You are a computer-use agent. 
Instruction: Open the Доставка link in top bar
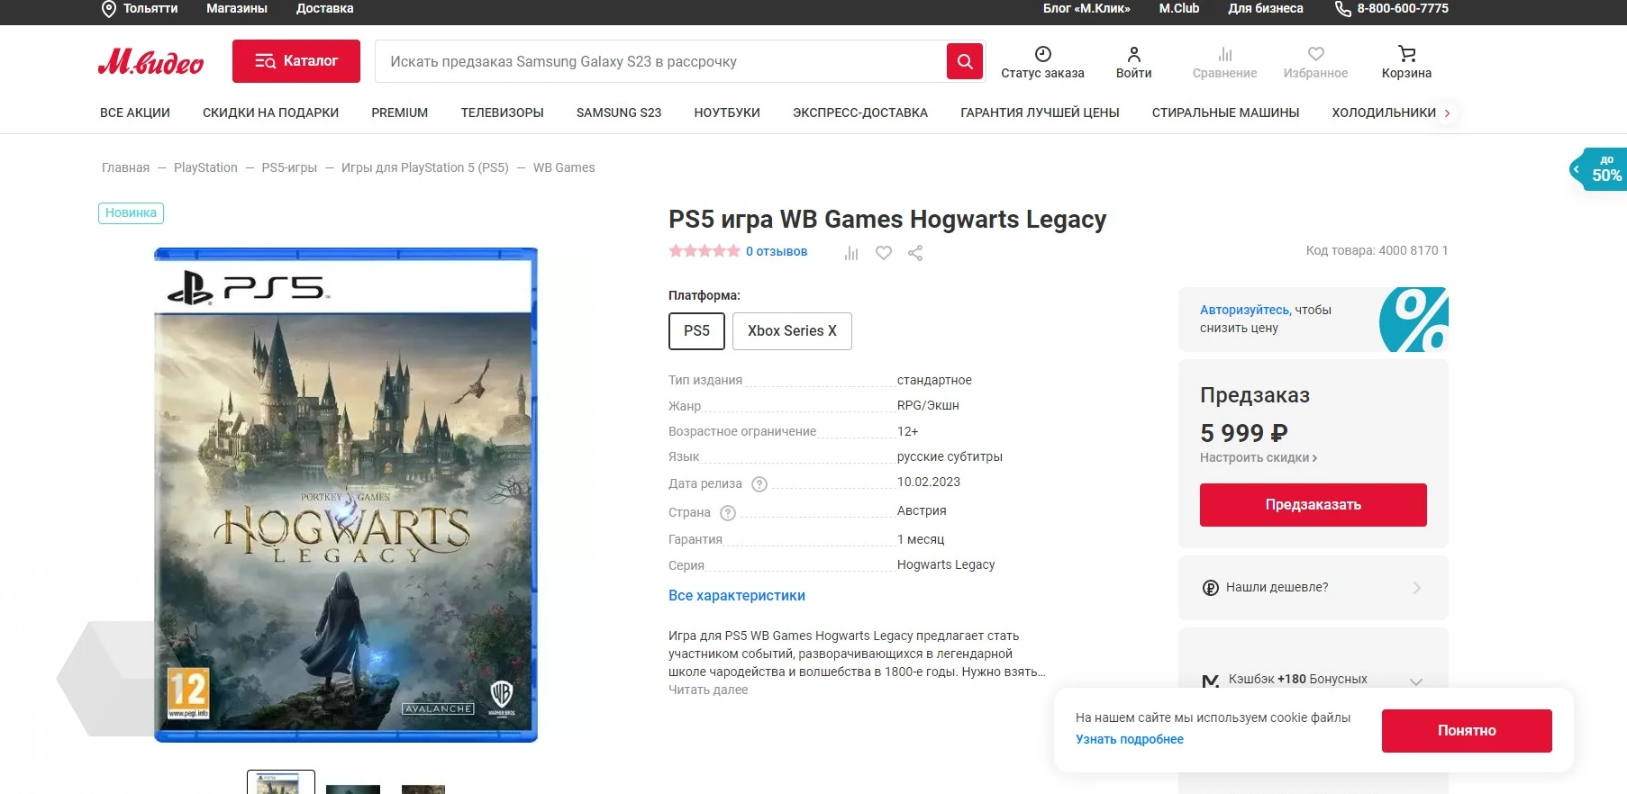pyautogui.click(x=325, y=8)
